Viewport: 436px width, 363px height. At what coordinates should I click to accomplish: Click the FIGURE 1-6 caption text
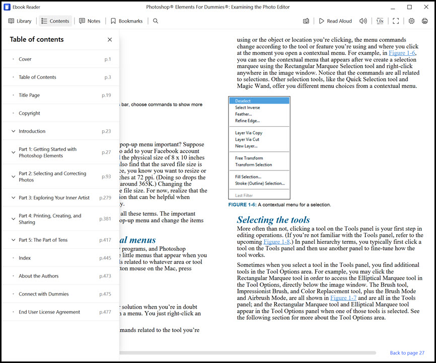tap(279, 205)
